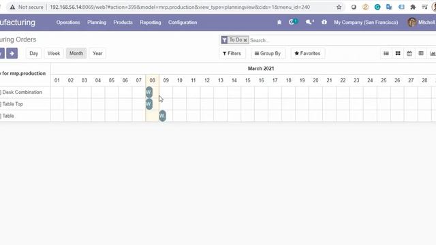Click day 28 column header
This screenshot has width=436, height=245.
tap(424, 80)
